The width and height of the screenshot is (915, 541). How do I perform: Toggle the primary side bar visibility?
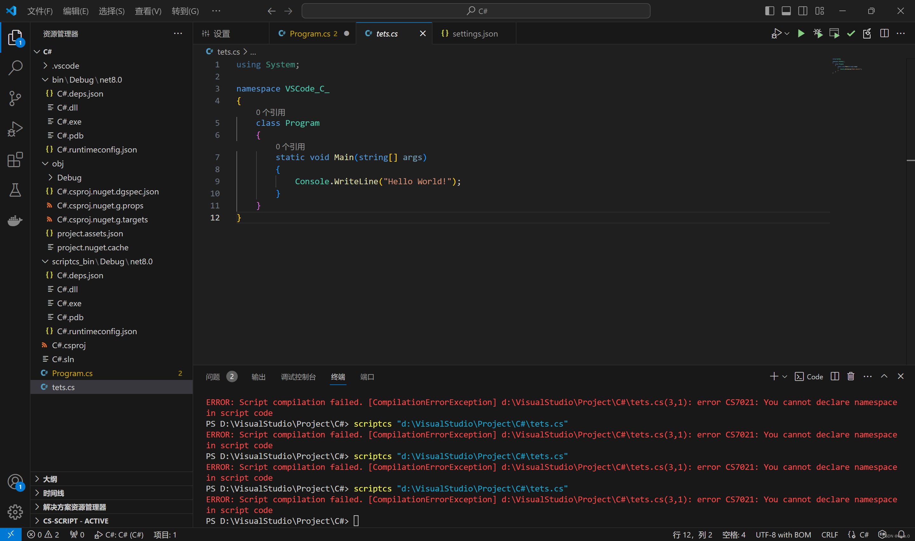[769, 11]
